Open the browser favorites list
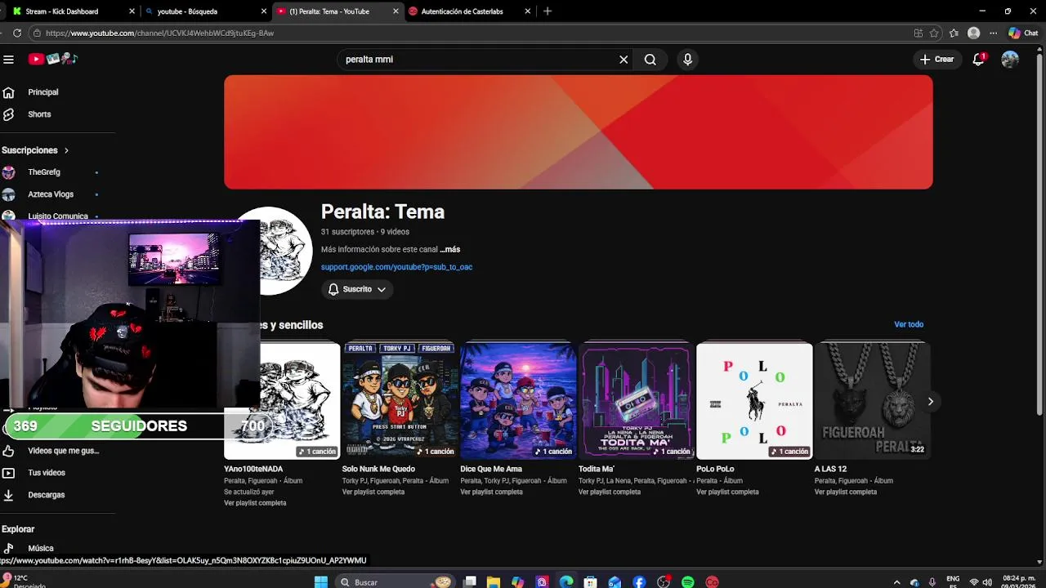Viewport: 1046px width, 588px height. coord(954,33)
